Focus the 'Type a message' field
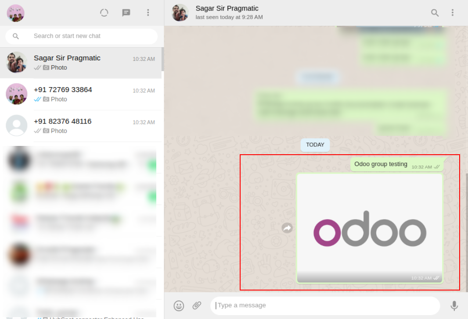 pos(325,305)
